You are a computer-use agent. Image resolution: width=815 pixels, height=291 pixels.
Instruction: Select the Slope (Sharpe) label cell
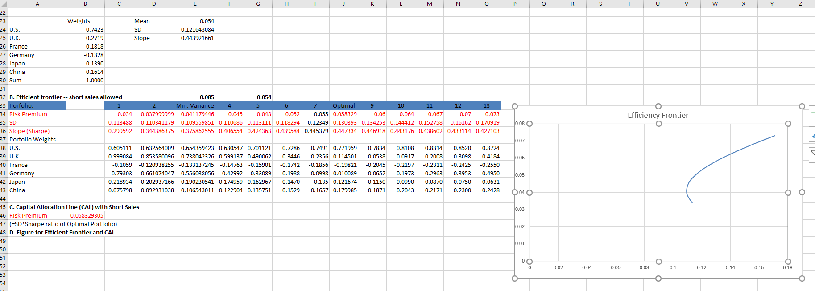point(37,131)
